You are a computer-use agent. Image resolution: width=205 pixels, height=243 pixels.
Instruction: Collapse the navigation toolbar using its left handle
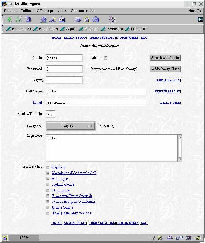pos(2,20)
